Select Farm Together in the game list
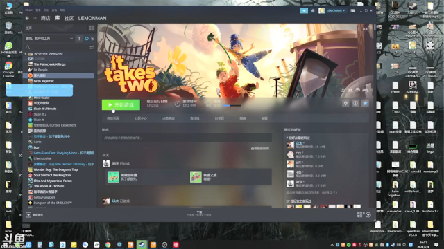This screenshot has width=444, height=249. 44,81
